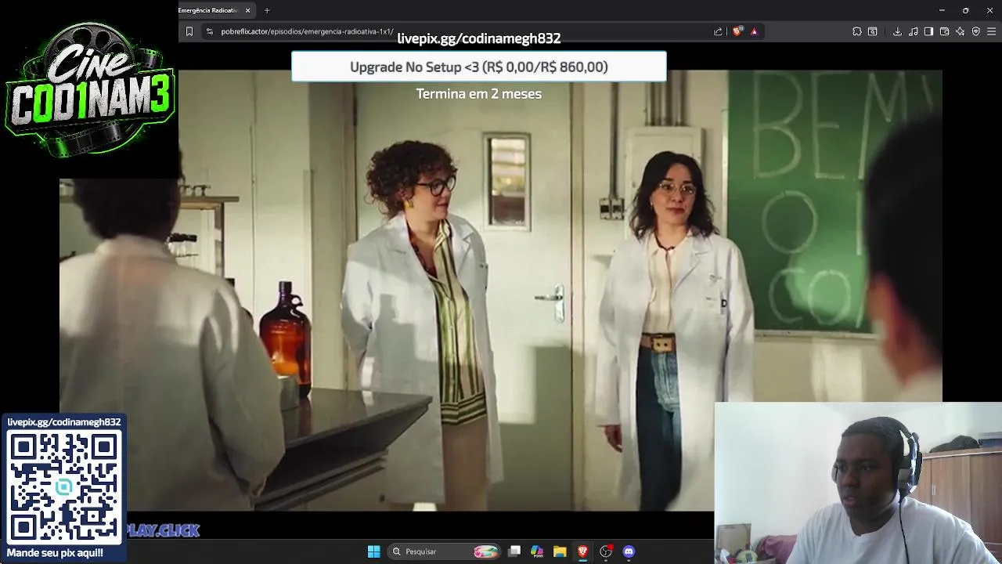Open Brave Leo AI sparkle icon
Screen dimensions: 1002x564
(960, 31)
